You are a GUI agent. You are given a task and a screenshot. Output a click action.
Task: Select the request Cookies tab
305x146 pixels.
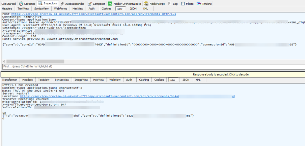[x=106, y=9]
